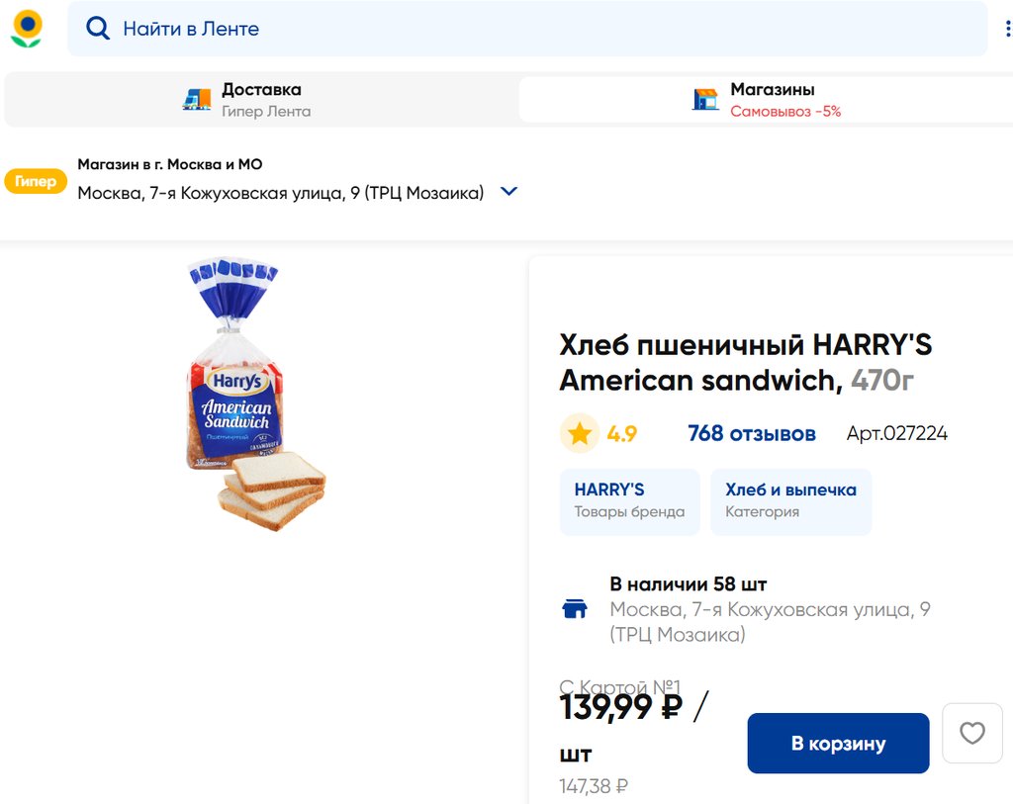Open the 768 отзывов reviews link
This screenshot has height=804, width=1013.
(x=751, y=433)
